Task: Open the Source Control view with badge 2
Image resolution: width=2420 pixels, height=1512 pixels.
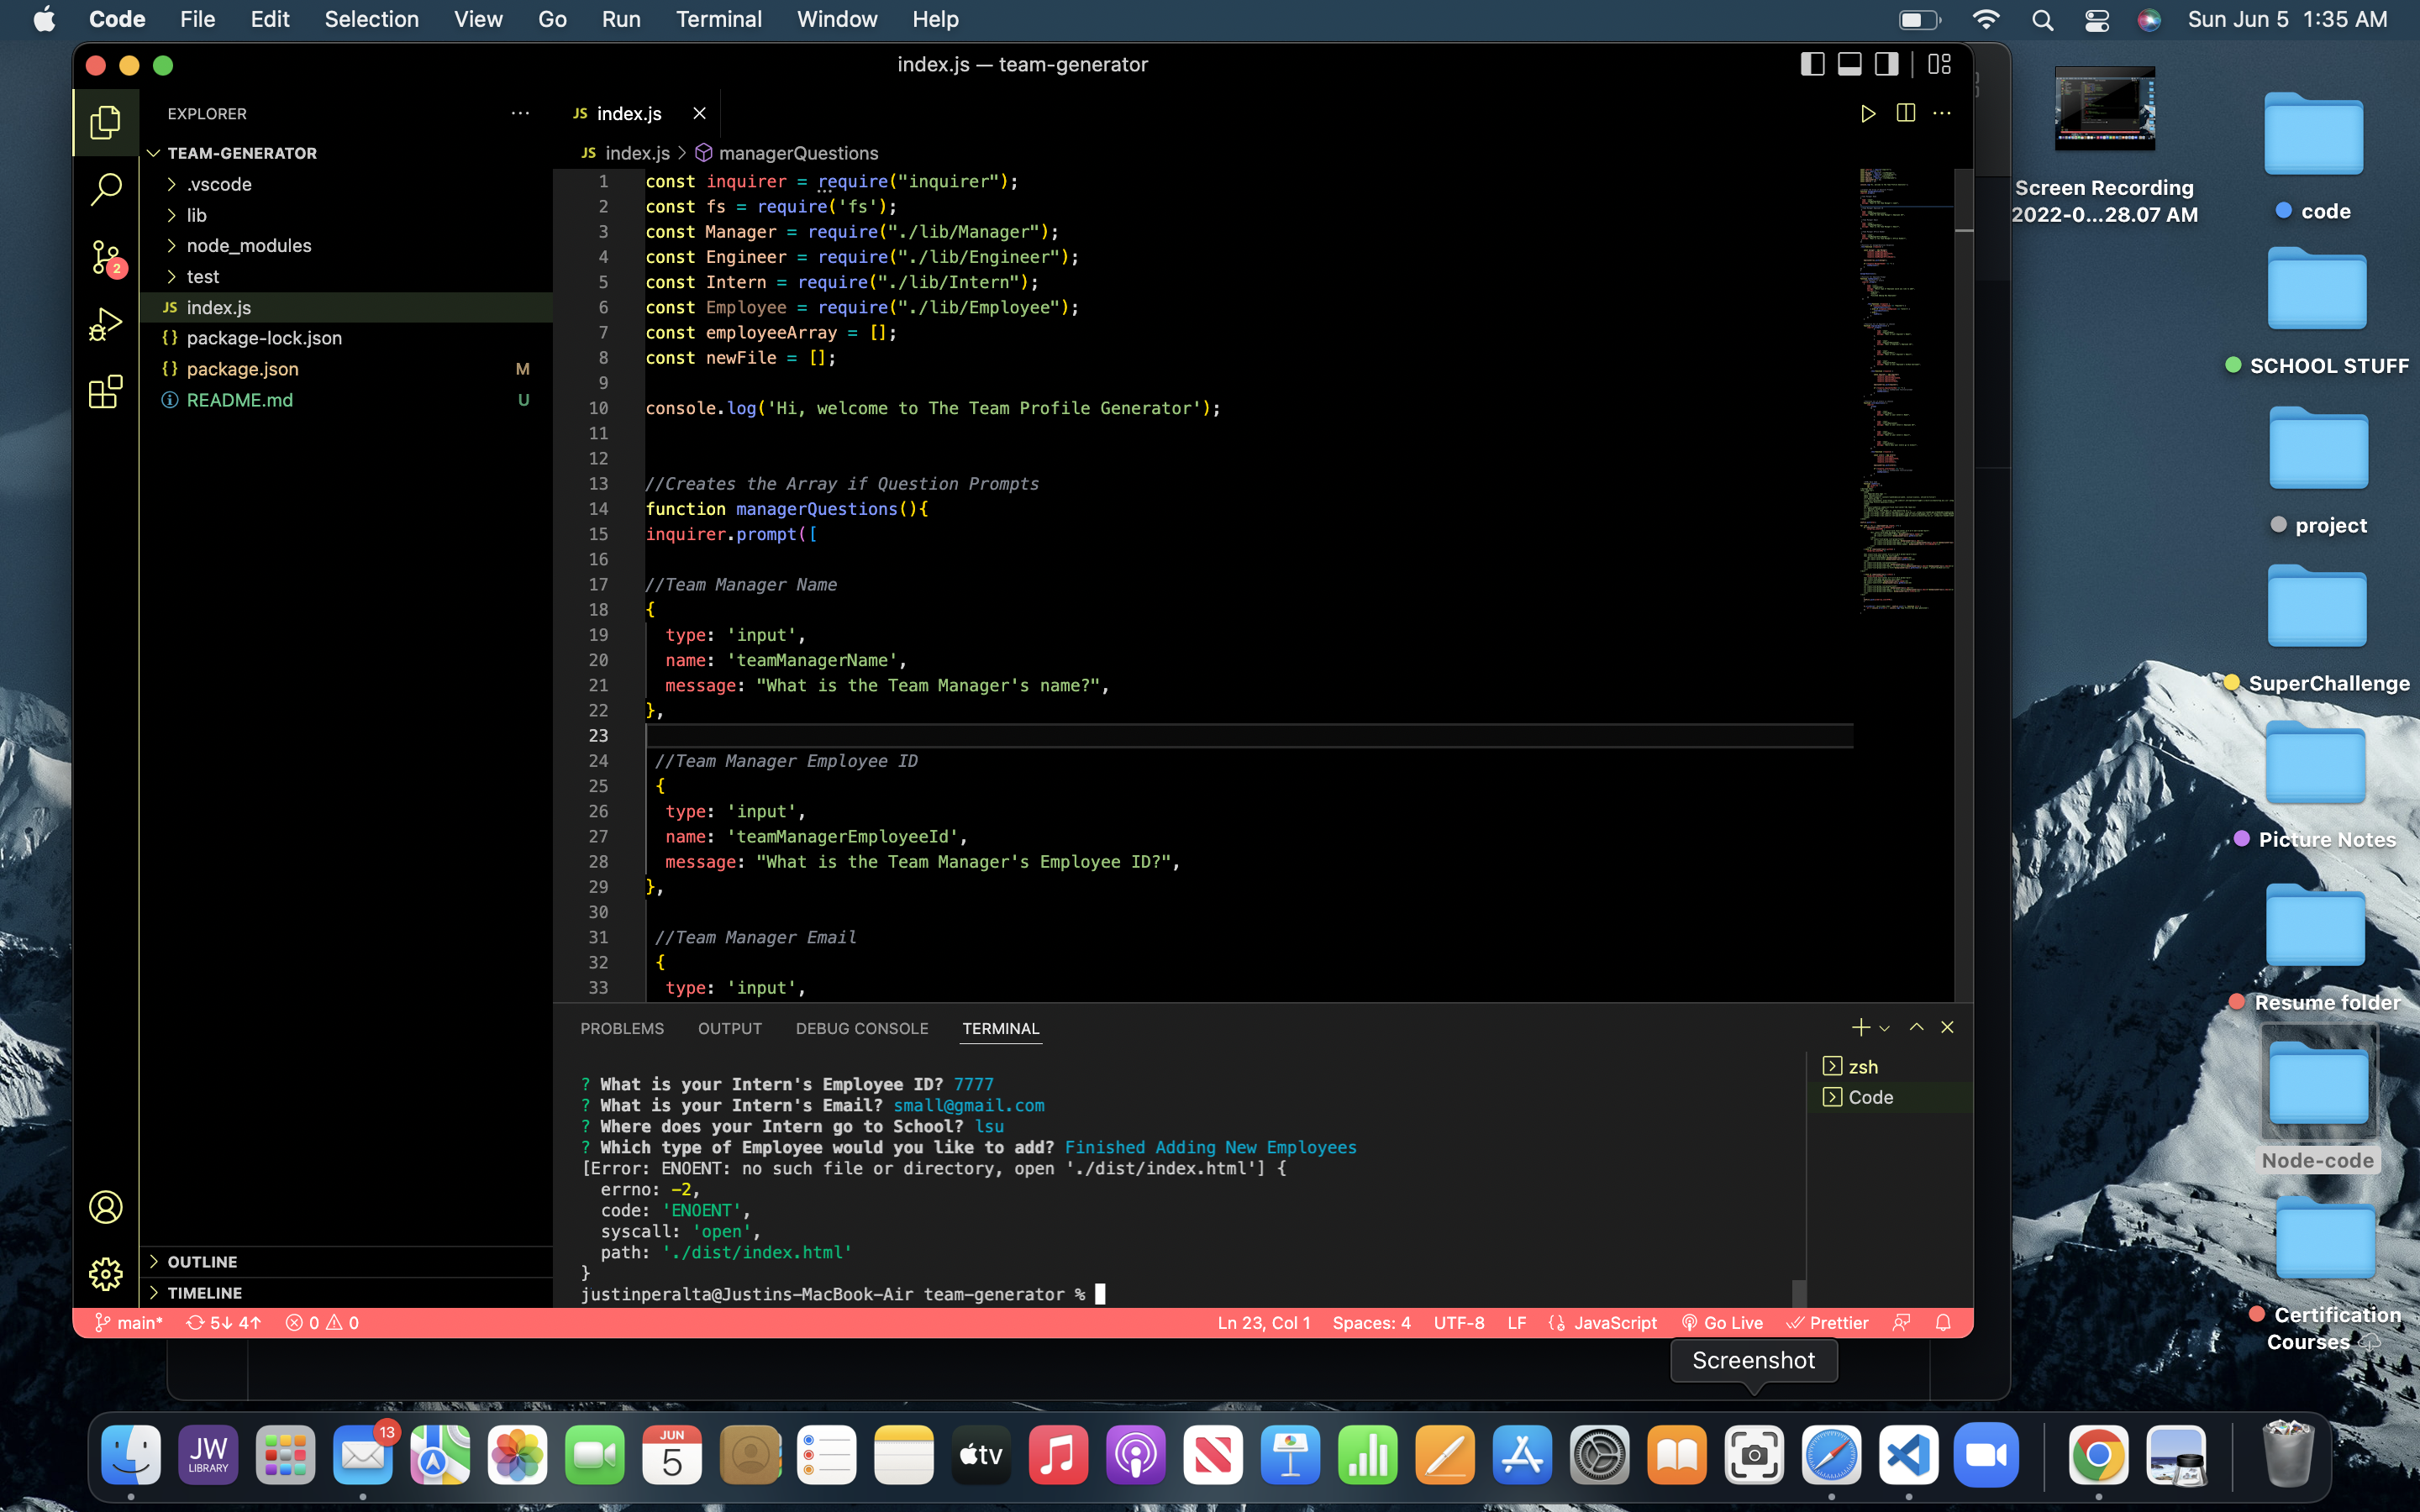Action: pyautogui.click(x=105, y=258)
